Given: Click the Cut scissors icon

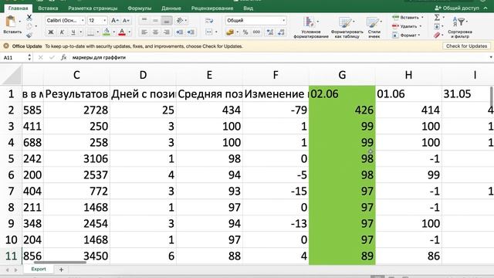Looking at the screenshot, I should coord(29,17).
